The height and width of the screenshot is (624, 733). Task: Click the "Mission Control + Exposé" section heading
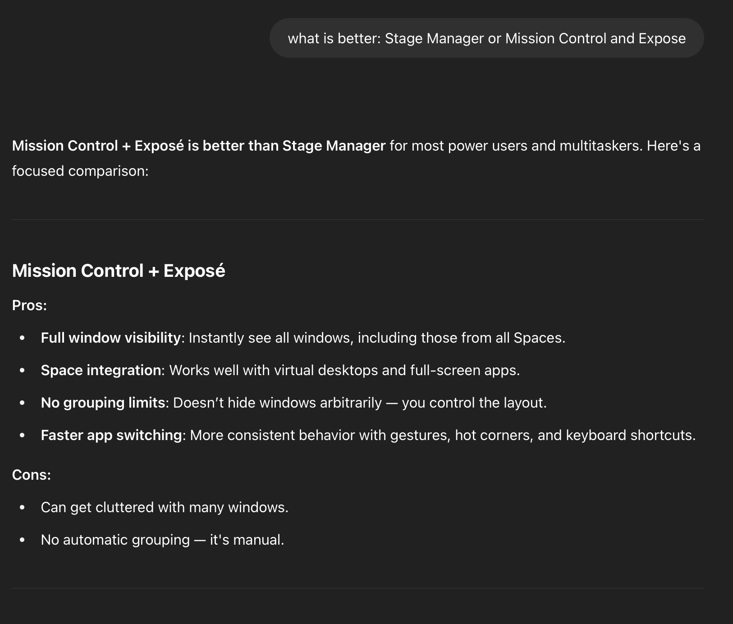(x=119, y=271)
